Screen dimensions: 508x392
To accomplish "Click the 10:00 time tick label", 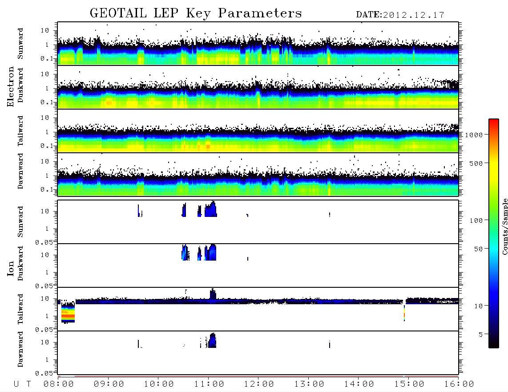I will [159, 384].
